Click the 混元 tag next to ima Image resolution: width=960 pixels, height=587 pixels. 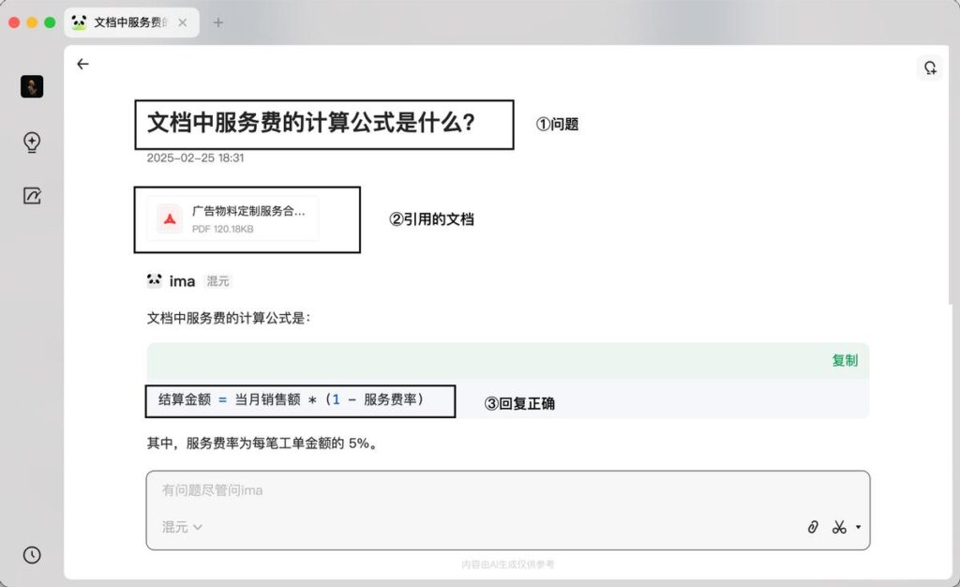click(217, 281)
